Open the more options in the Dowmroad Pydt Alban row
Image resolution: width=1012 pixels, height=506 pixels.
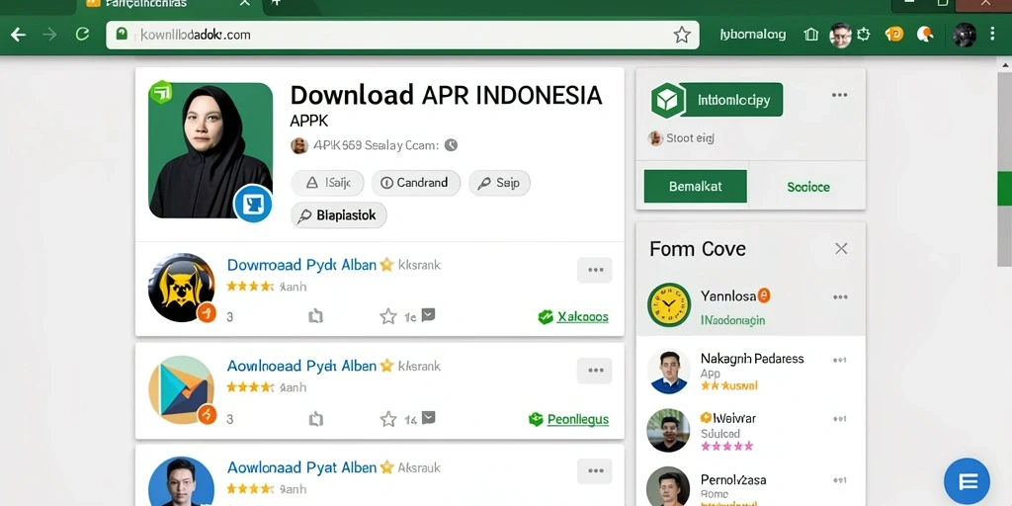click(x=594, y=270)
